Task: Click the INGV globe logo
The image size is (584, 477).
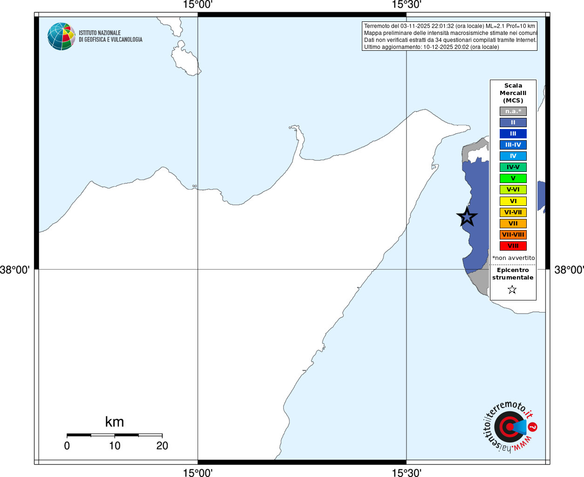Action: tap(61, 36)
